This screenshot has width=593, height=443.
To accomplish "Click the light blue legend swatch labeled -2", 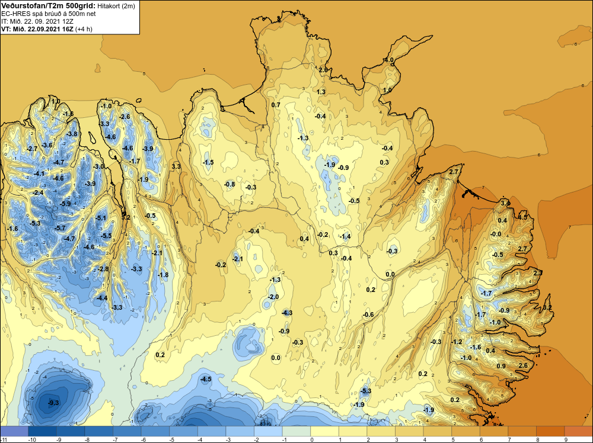I will click(268, 431).
